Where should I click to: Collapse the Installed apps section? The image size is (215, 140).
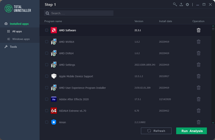tap(19, 24)
